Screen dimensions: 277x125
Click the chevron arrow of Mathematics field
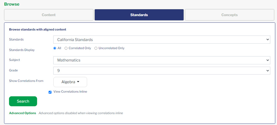pyautogui.click(x=267, y=60)
